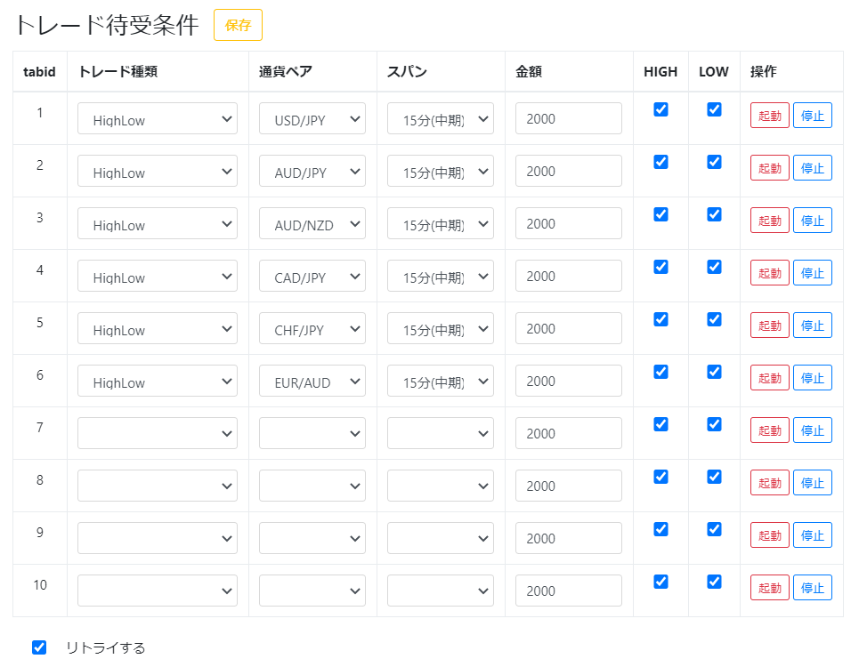Viewport: 859px width, 667px height.
Task: Disable the リトライする checkbox
Action: coord(39,647)
